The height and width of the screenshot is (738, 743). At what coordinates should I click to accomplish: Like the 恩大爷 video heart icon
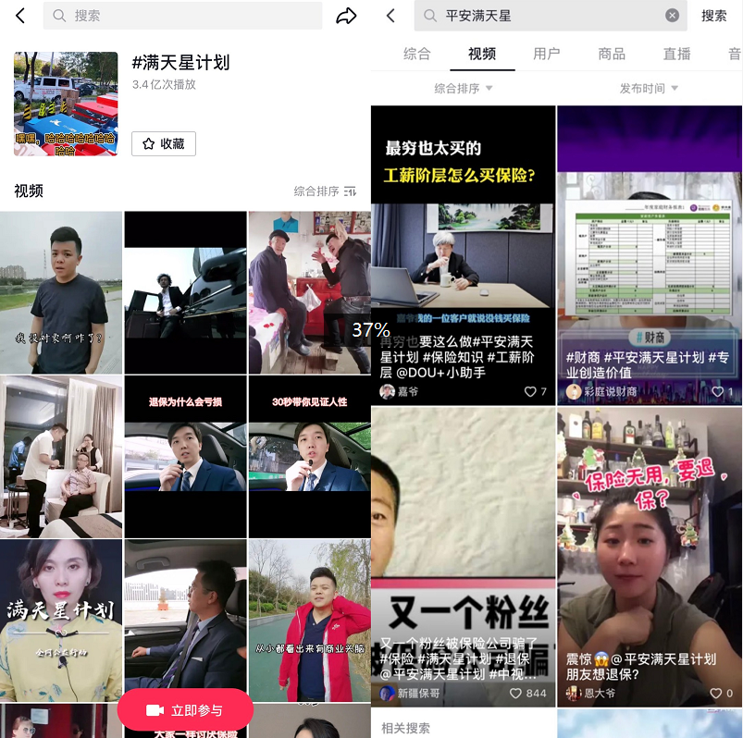click(x=716, y=693)
